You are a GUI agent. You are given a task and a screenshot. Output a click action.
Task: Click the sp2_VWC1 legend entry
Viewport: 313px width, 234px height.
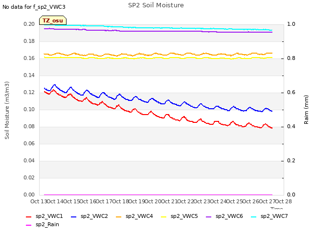45,216
